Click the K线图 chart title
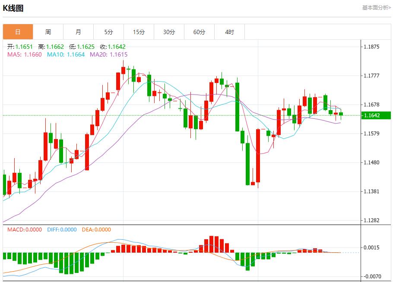The width and height of the screenshot is (393, 282). 13,6
